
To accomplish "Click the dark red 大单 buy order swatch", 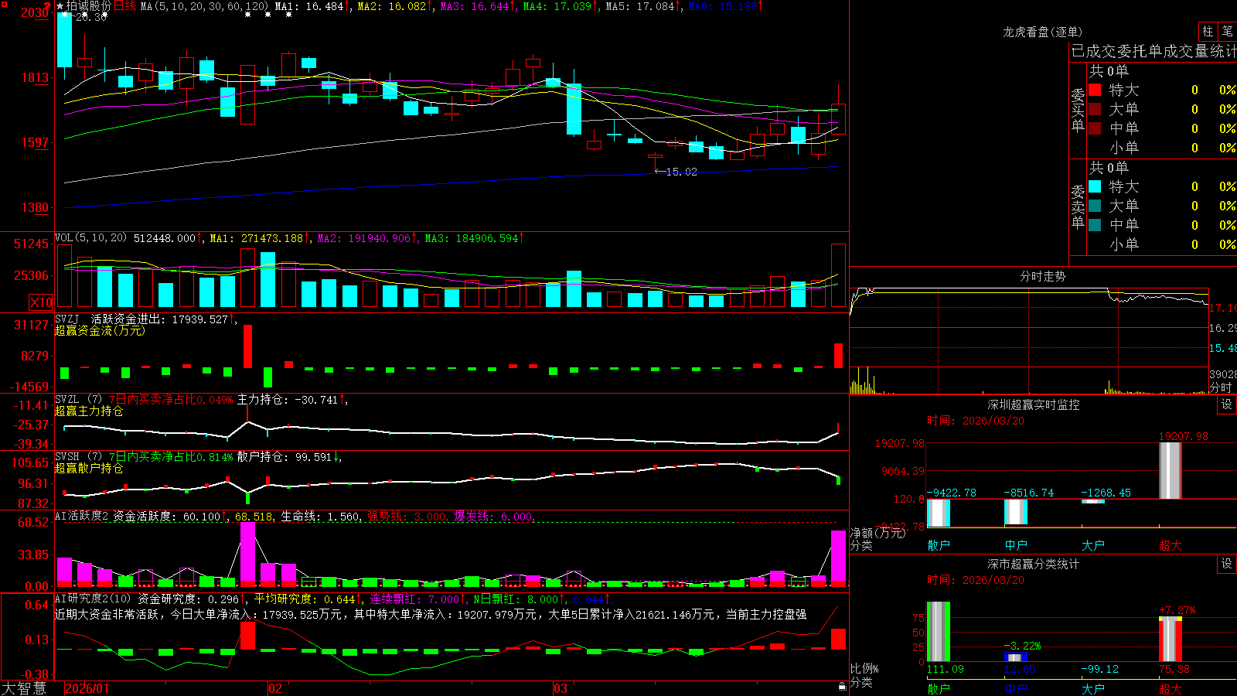I will coord(1095,109).
